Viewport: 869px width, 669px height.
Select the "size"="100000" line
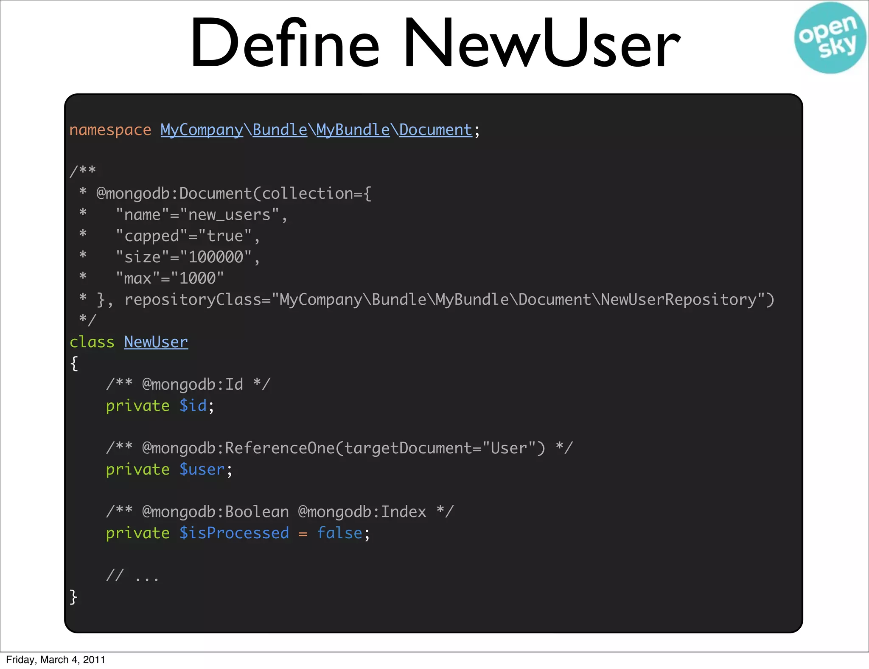pos(170,257)
